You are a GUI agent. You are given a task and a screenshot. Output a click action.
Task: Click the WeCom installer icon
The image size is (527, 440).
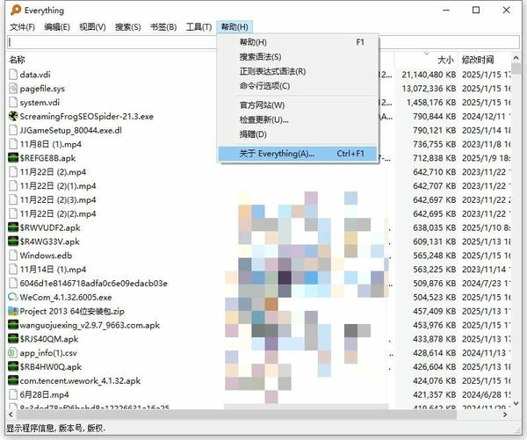[x=13, y=297]
